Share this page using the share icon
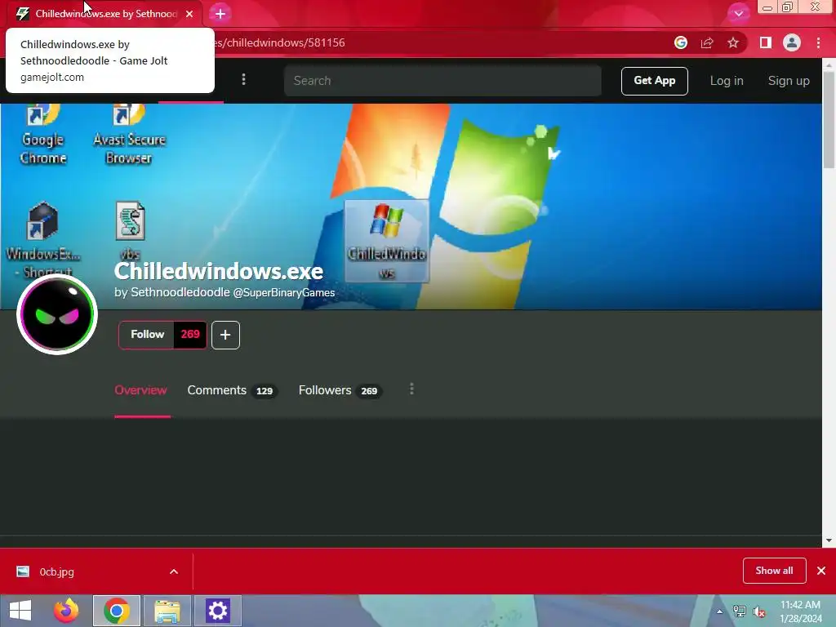Image resolution: width=836 pixels, height=627 pixels. point(707,42)
